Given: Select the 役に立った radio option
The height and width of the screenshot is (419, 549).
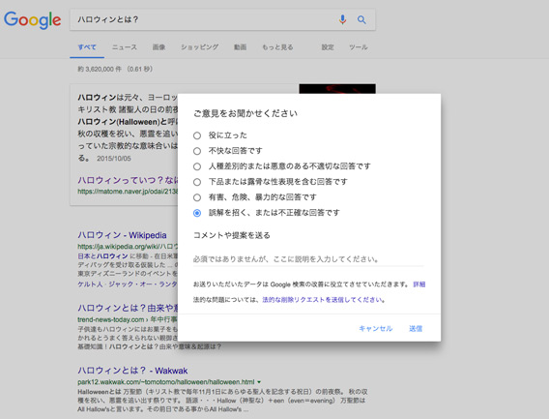Looking at the screenshot, I should (x=197, y=135).
